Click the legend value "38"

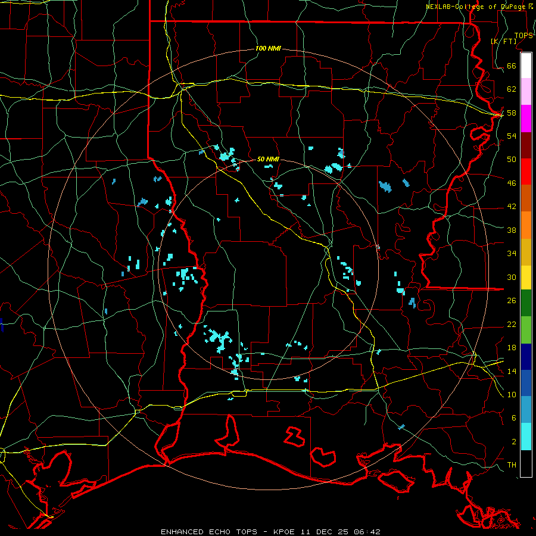(512, 230)
